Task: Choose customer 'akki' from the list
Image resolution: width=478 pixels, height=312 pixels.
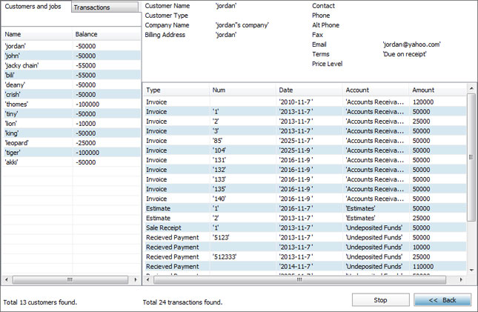Action: coord(12,162)
